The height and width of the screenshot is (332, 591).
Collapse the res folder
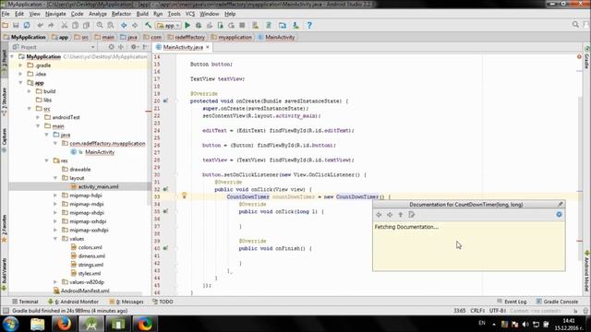pos(47,160)
